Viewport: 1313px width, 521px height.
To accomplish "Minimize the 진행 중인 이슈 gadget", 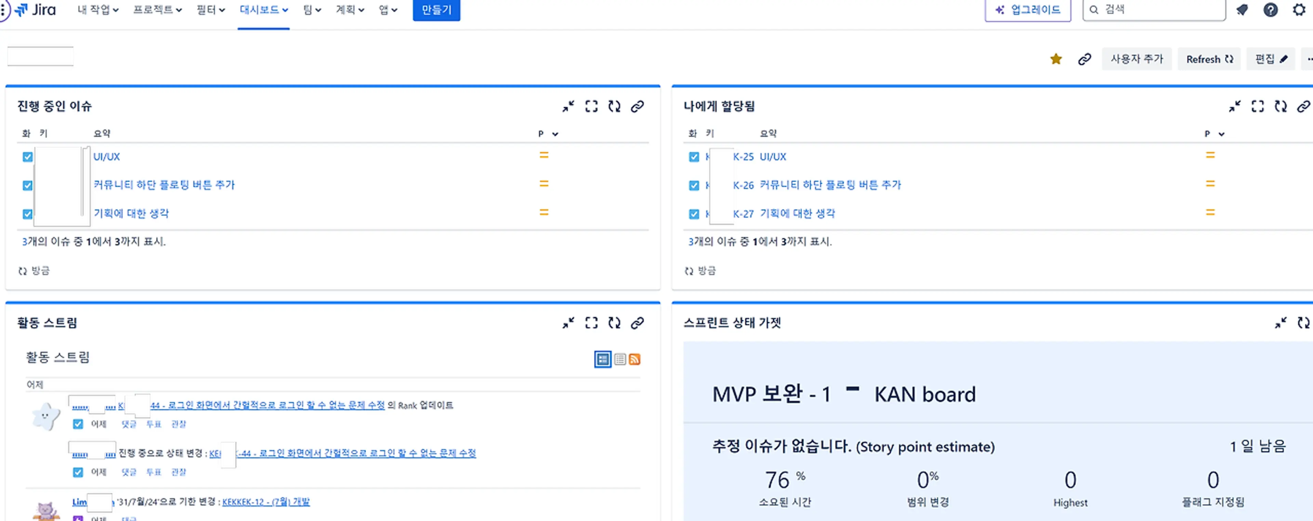I will (x=568, y=106).
